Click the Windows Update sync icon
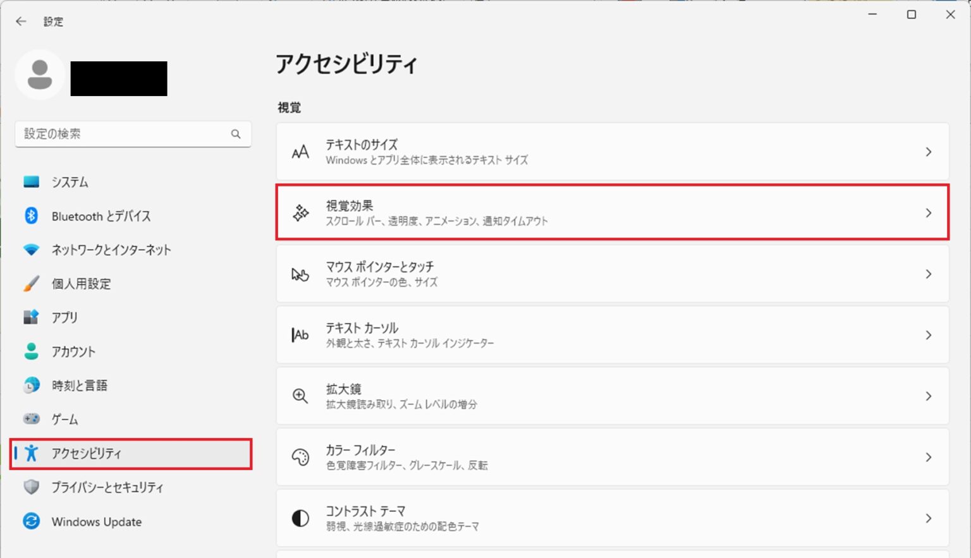This screenshot has width=971, height=558. click(x=31, y=521)
